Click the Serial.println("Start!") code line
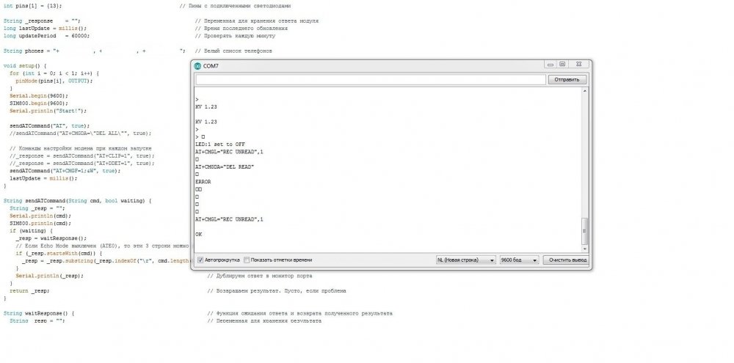 (x=48, y=111)
